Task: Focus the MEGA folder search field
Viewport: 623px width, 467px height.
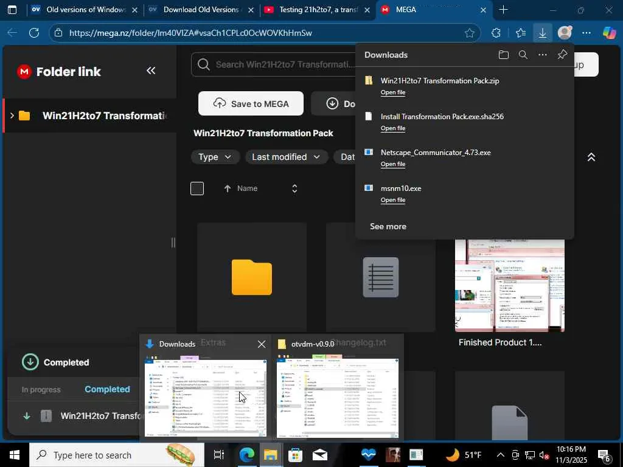Action: pyautogui.click(x=274, y=64)
